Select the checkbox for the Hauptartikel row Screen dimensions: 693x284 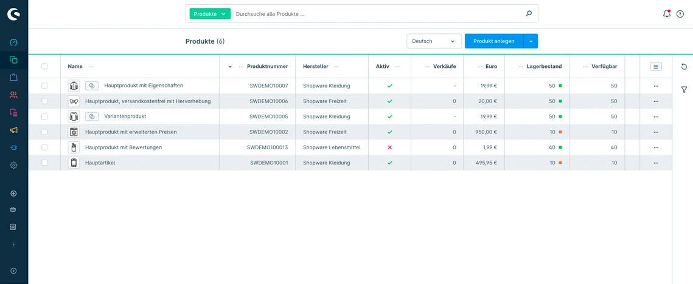44,163
